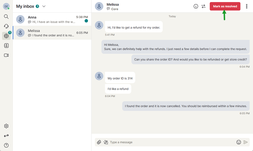Show conversation info for Melissa
This screenshot has width=253, height=151.
[x=196, y=6]
